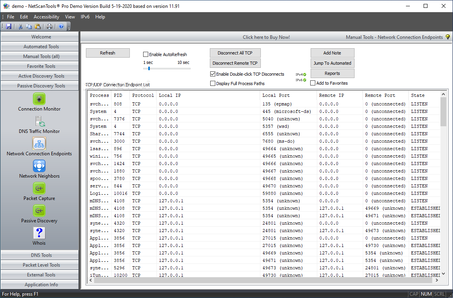Click the Add Note button

(332, 53)
